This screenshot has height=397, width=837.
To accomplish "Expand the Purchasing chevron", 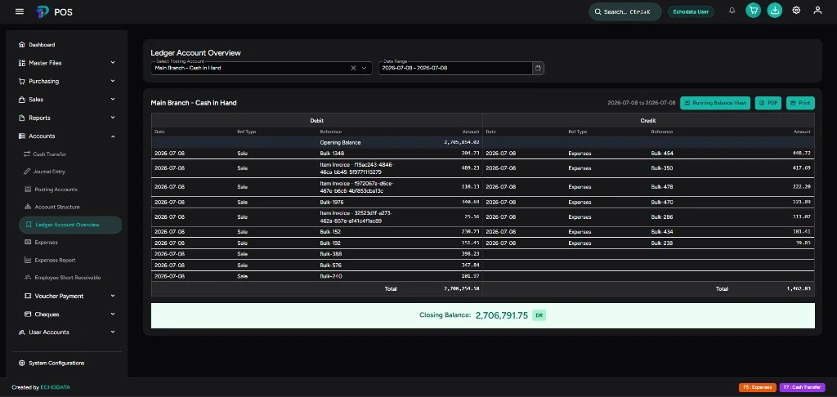I will [x=113, y=81].
